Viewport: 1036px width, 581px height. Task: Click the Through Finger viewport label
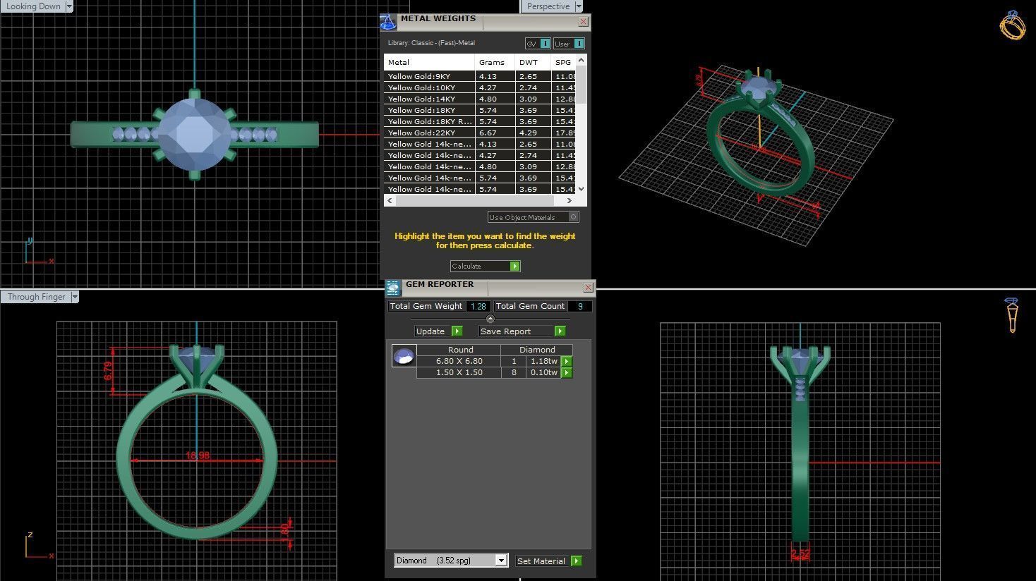point(37,297)
